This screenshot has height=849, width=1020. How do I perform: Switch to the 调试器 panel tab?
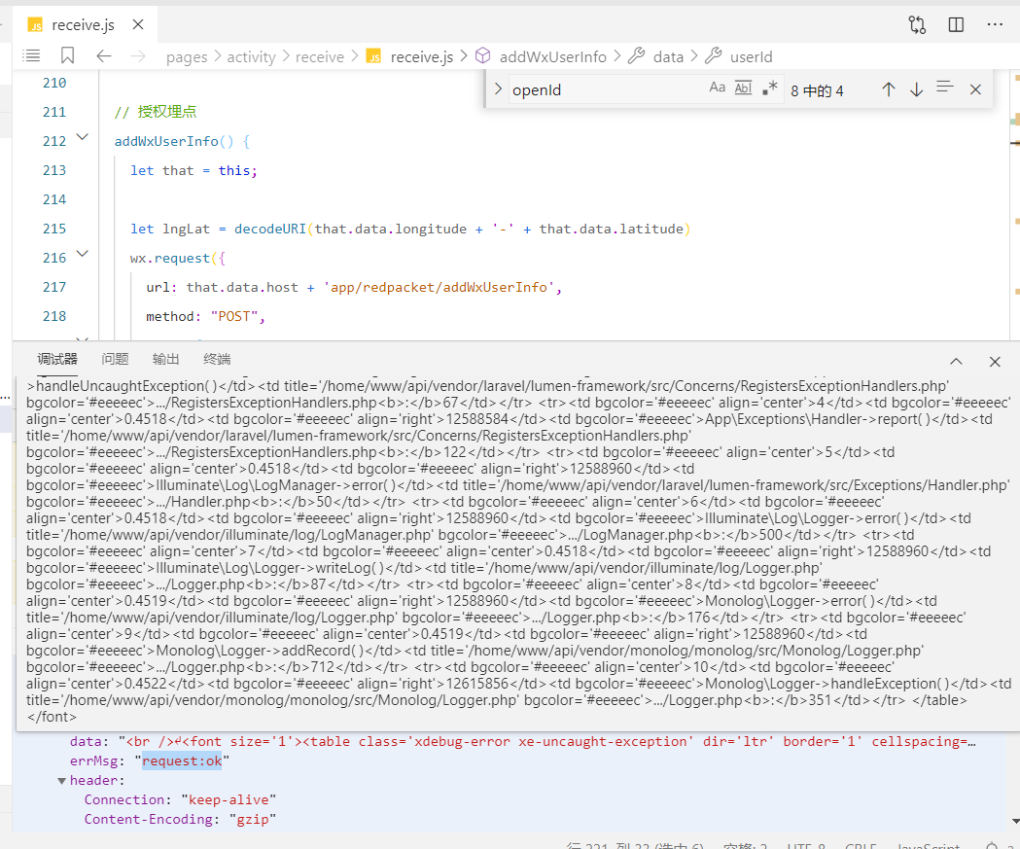[x=57, y=359]
